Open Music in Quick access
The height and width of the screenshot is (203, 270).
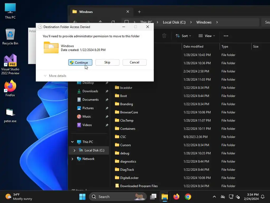[x=86, y=117]
